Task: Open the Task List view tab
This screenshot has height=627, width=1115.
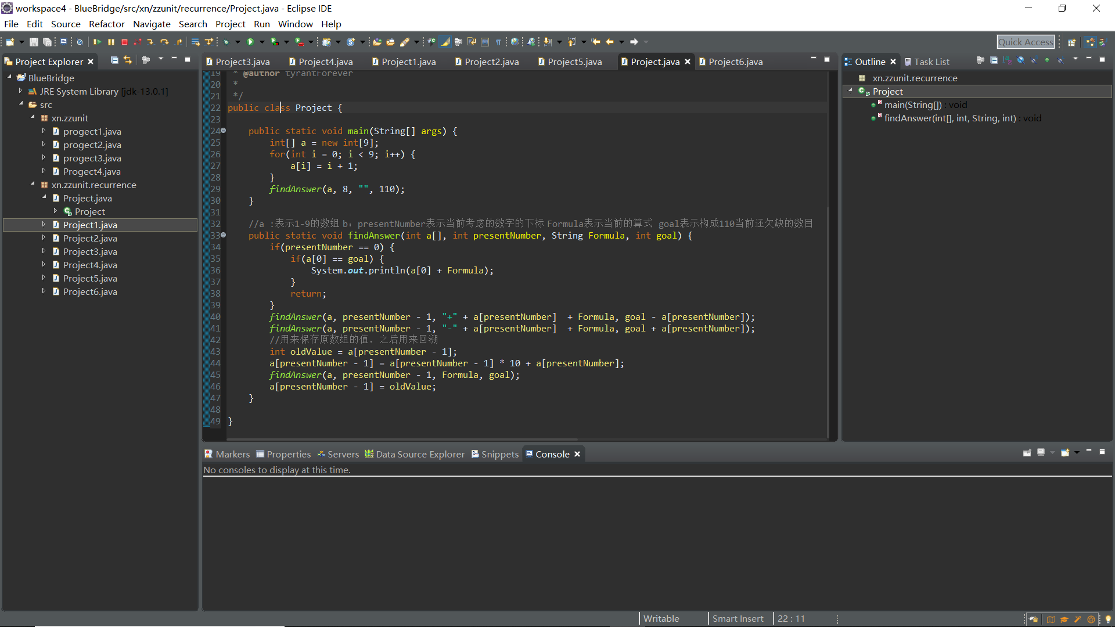Action: (x=930, y=62)
